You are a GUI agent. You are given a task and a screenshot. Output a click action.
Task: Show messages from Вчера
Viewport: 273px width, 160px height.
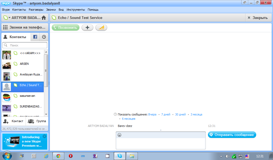tap(152, 114)
